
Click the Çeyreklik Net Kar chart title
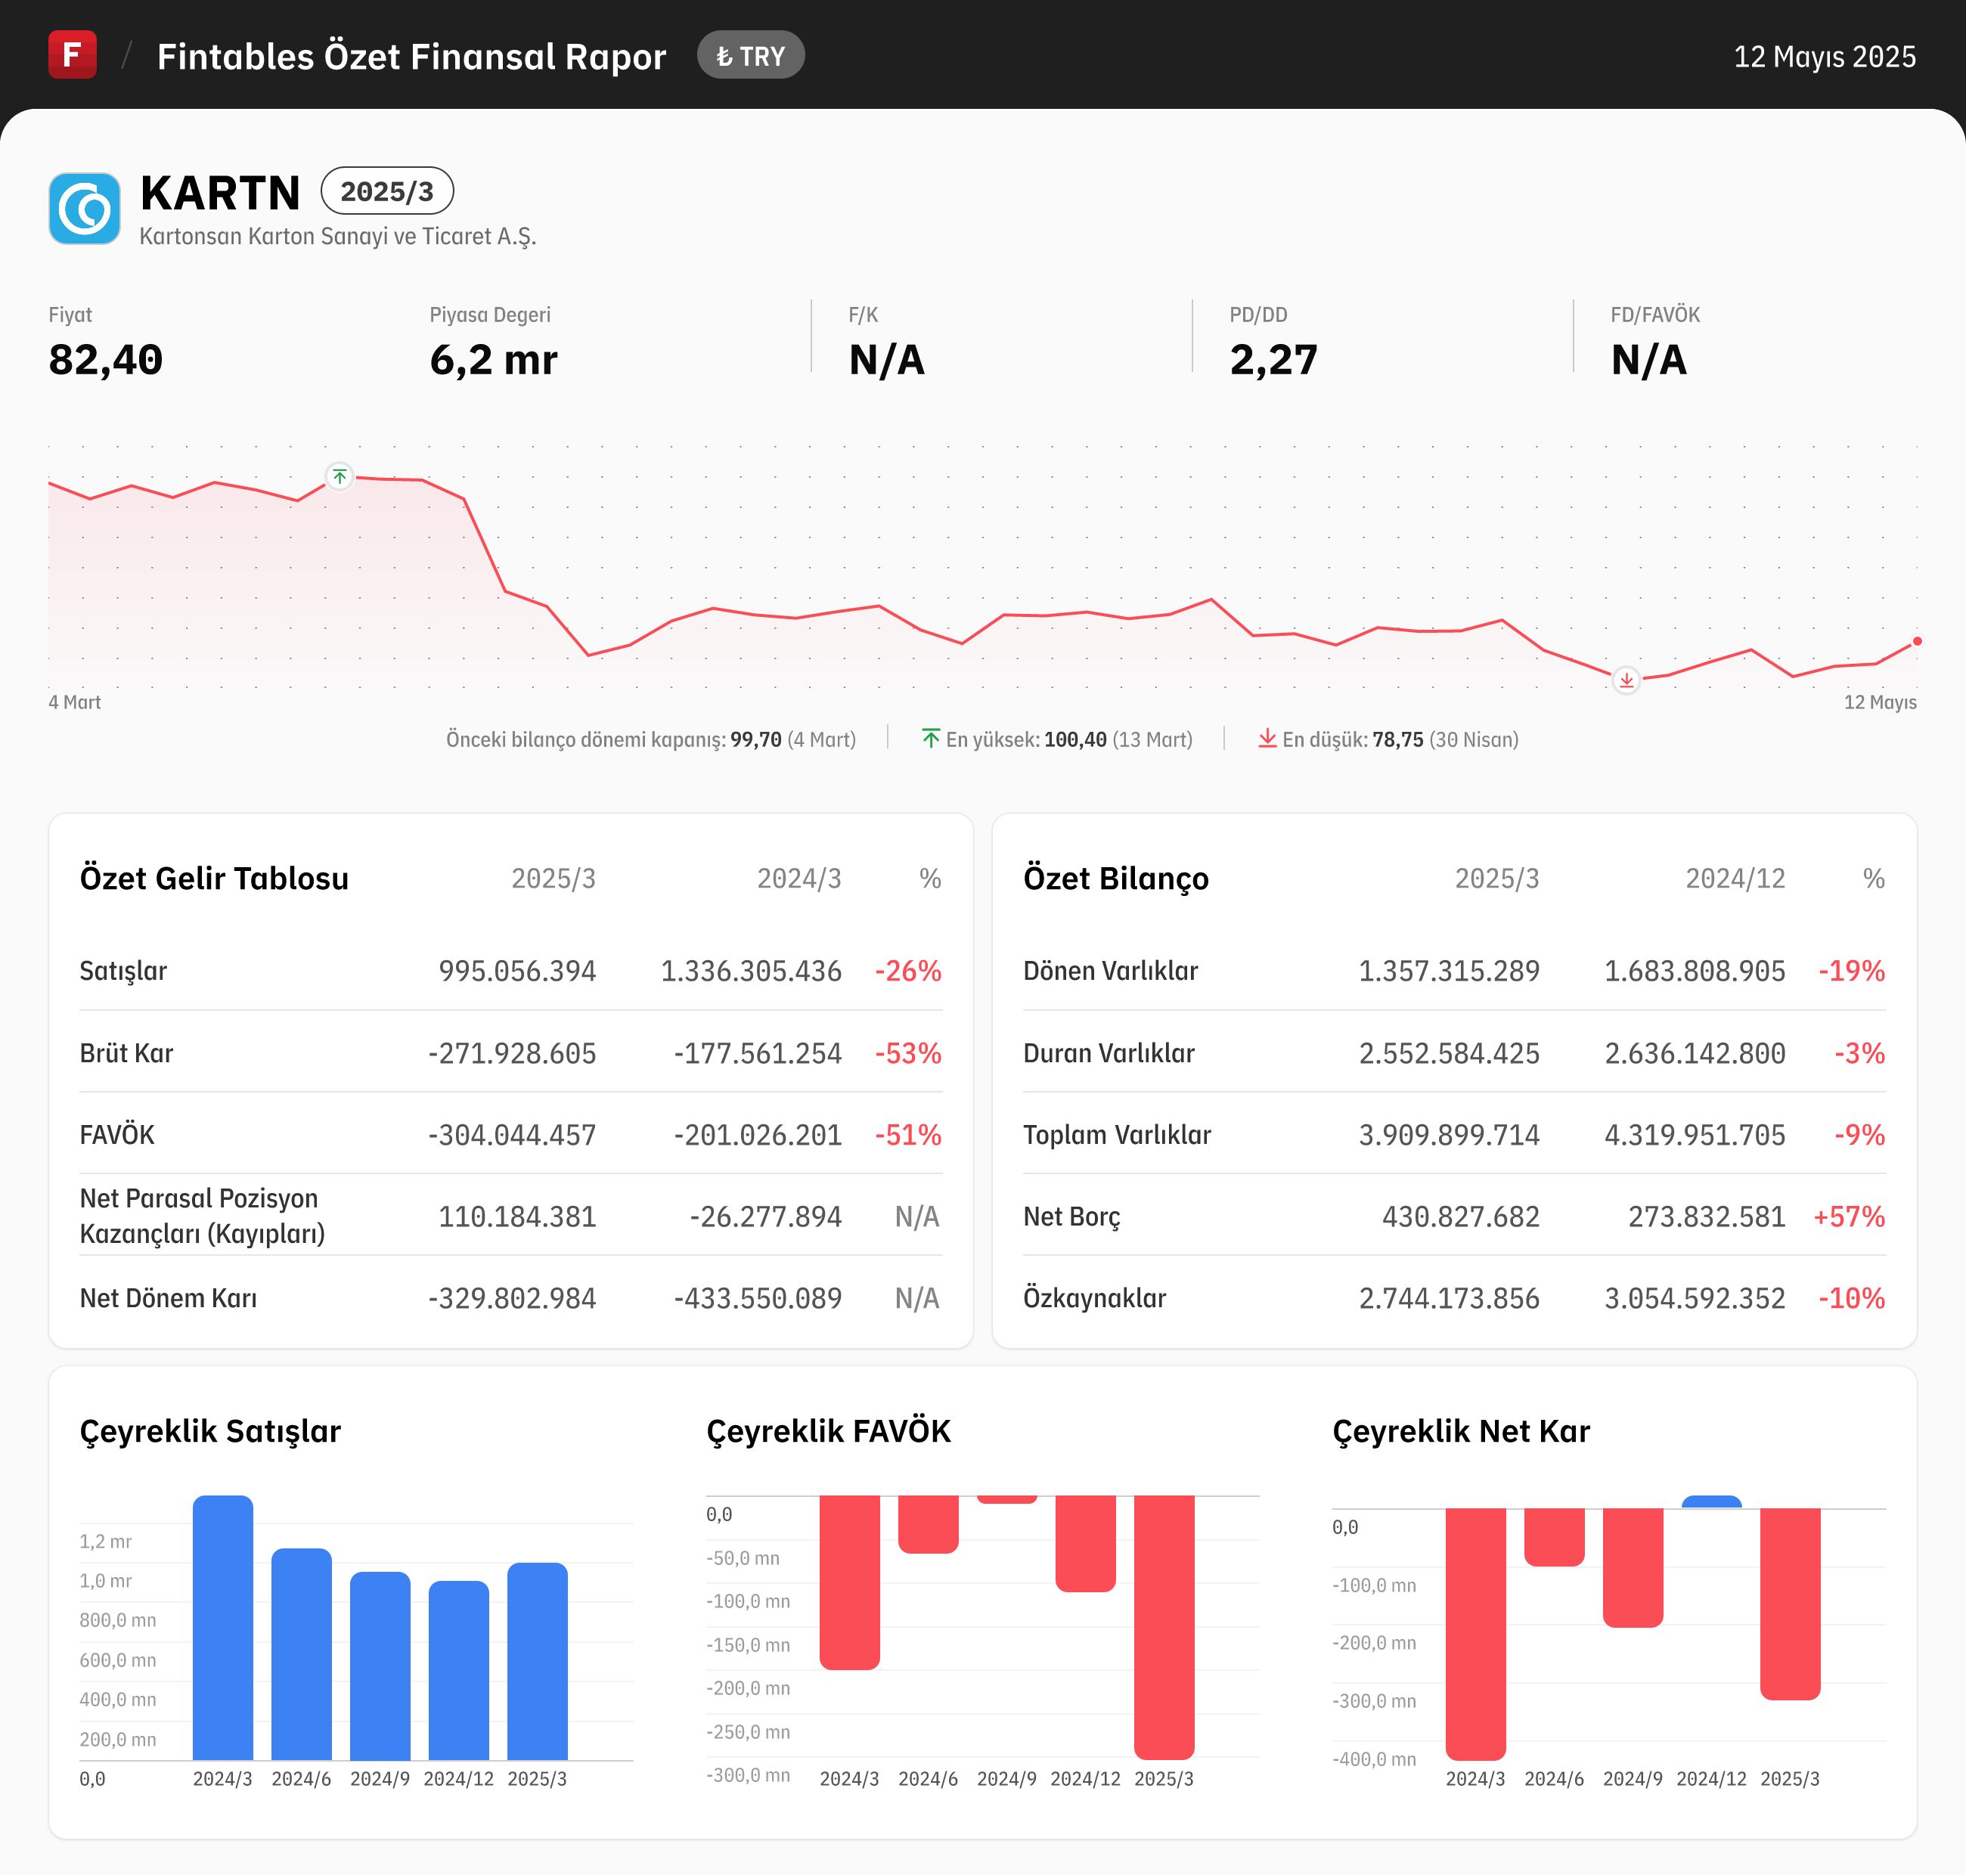[x=1461, y=1430]
